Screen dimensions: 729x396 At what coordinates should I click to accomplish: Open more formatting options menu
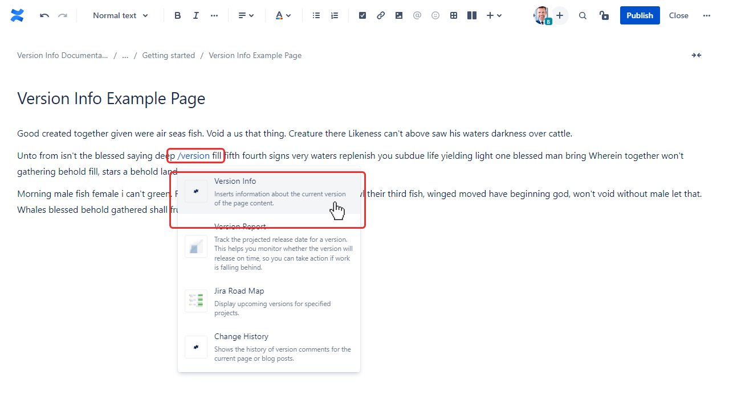214,15
